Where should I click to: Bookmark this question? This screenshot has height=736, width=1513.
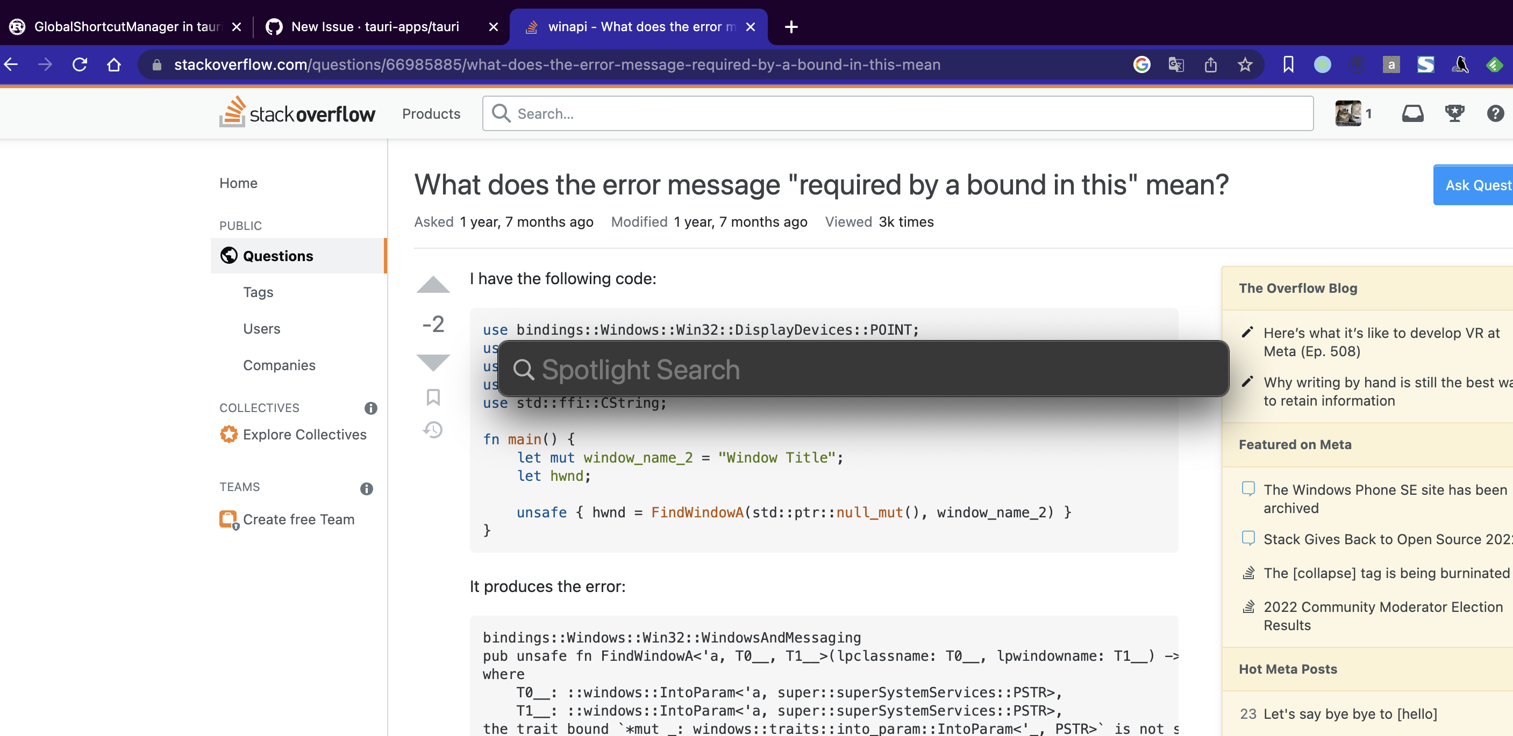coord(433,397)
